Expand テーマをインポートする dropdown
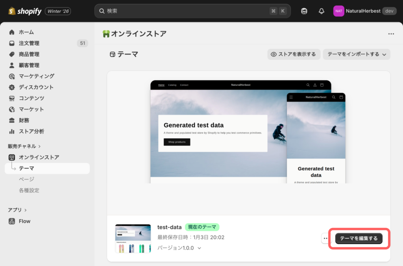The image size is (403, 266). 357,54
